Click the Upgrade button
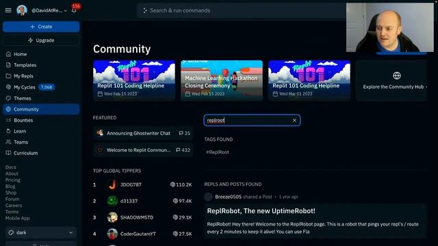The width and height of the screenshot is (438, 246). pyautogui.click(x=41, y=40)
